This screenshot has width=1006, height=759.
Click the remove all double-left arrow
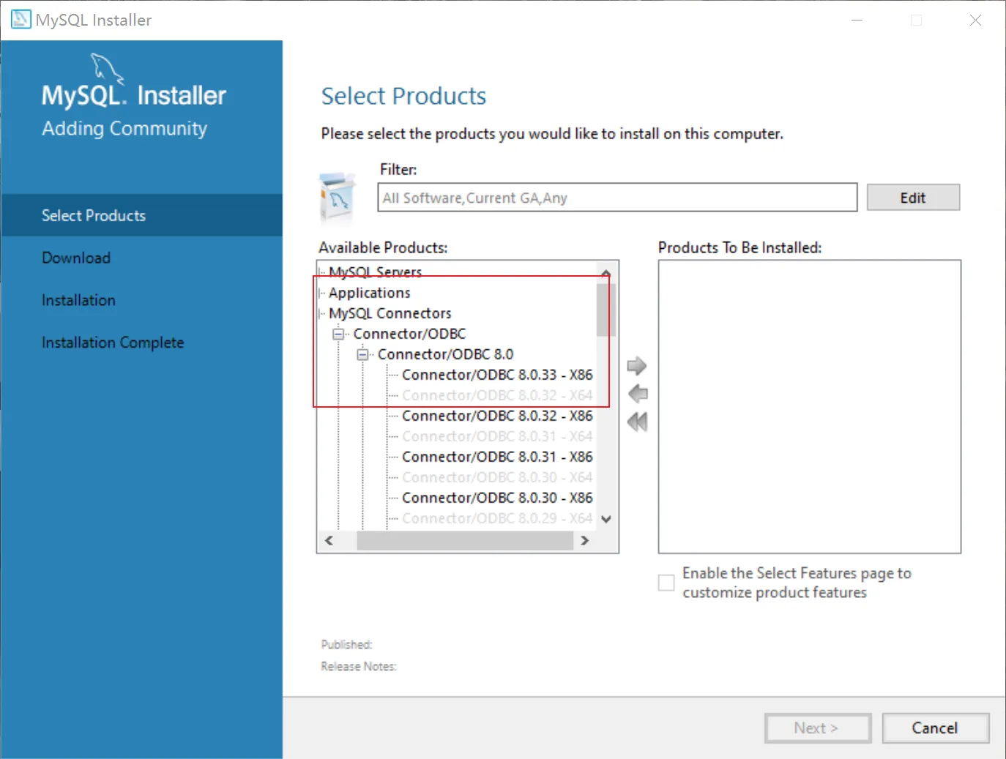(x=638, y=422)
